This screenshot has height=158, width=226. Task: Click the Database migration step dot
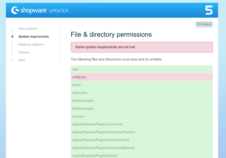12,44
